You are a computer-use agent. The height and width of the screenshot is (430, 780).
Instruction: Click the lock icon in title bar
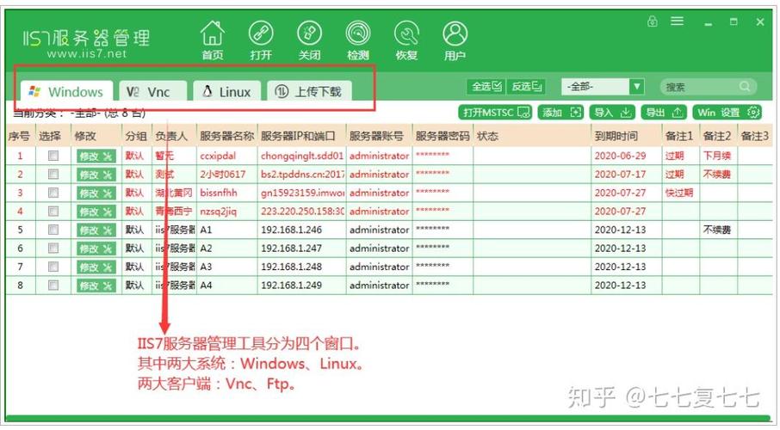tap(653, 21)
